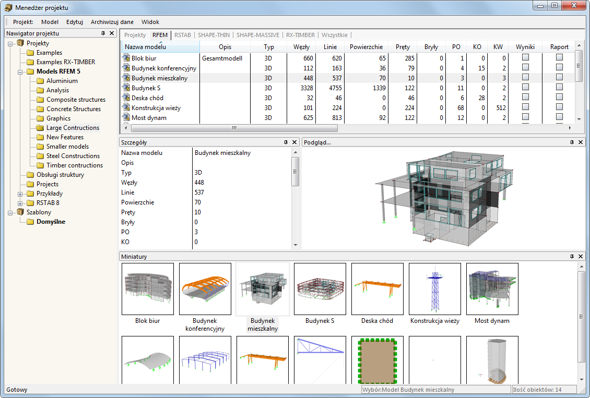This screenshot has height=398, width=590.
Task: Click the table horizontal scrollbar thumb
Action: pyautogui.click(x=234, y=128)
